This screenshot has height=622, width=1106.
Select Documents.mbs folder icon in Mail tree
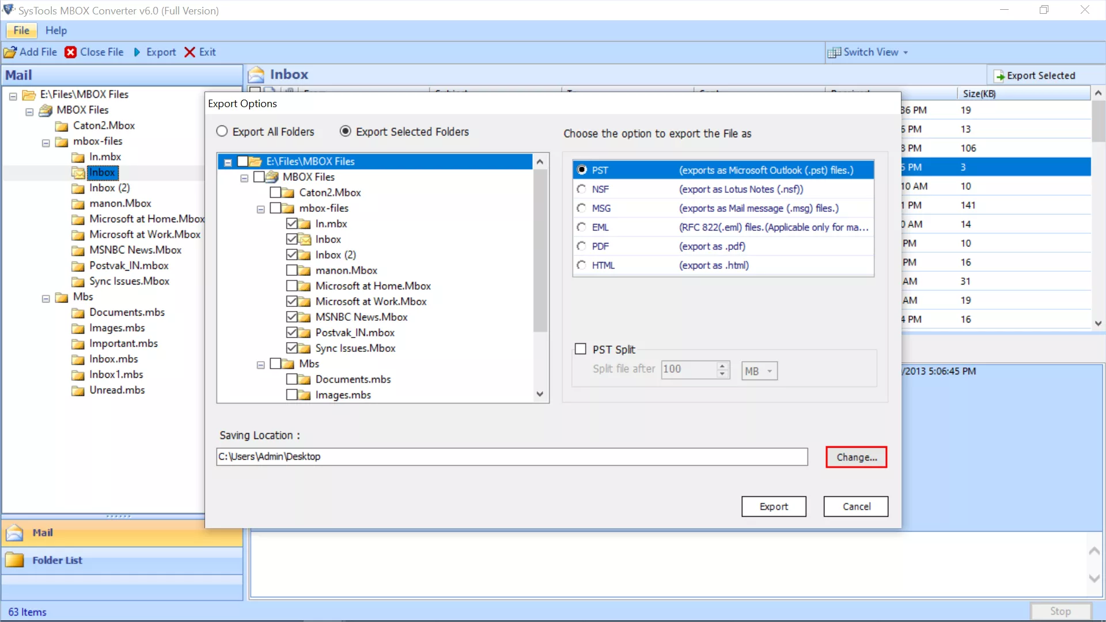pos(78,313)
